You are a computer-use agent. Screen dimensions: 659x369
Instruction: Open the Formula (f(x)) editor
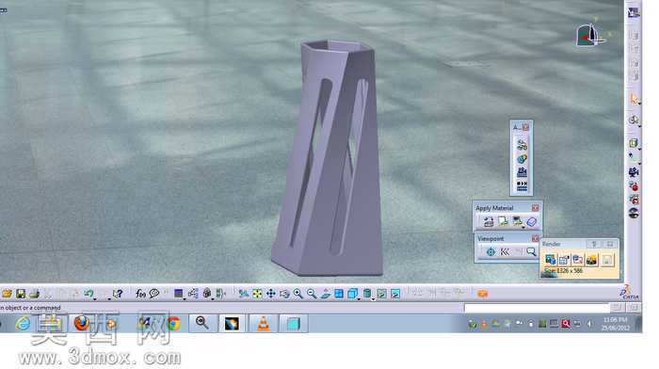click(140, 294)
